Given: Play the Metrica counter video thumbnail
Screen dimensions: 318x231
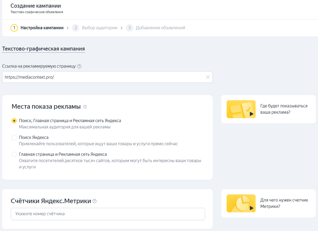Looking at the screenshot, I should (241, 203).
